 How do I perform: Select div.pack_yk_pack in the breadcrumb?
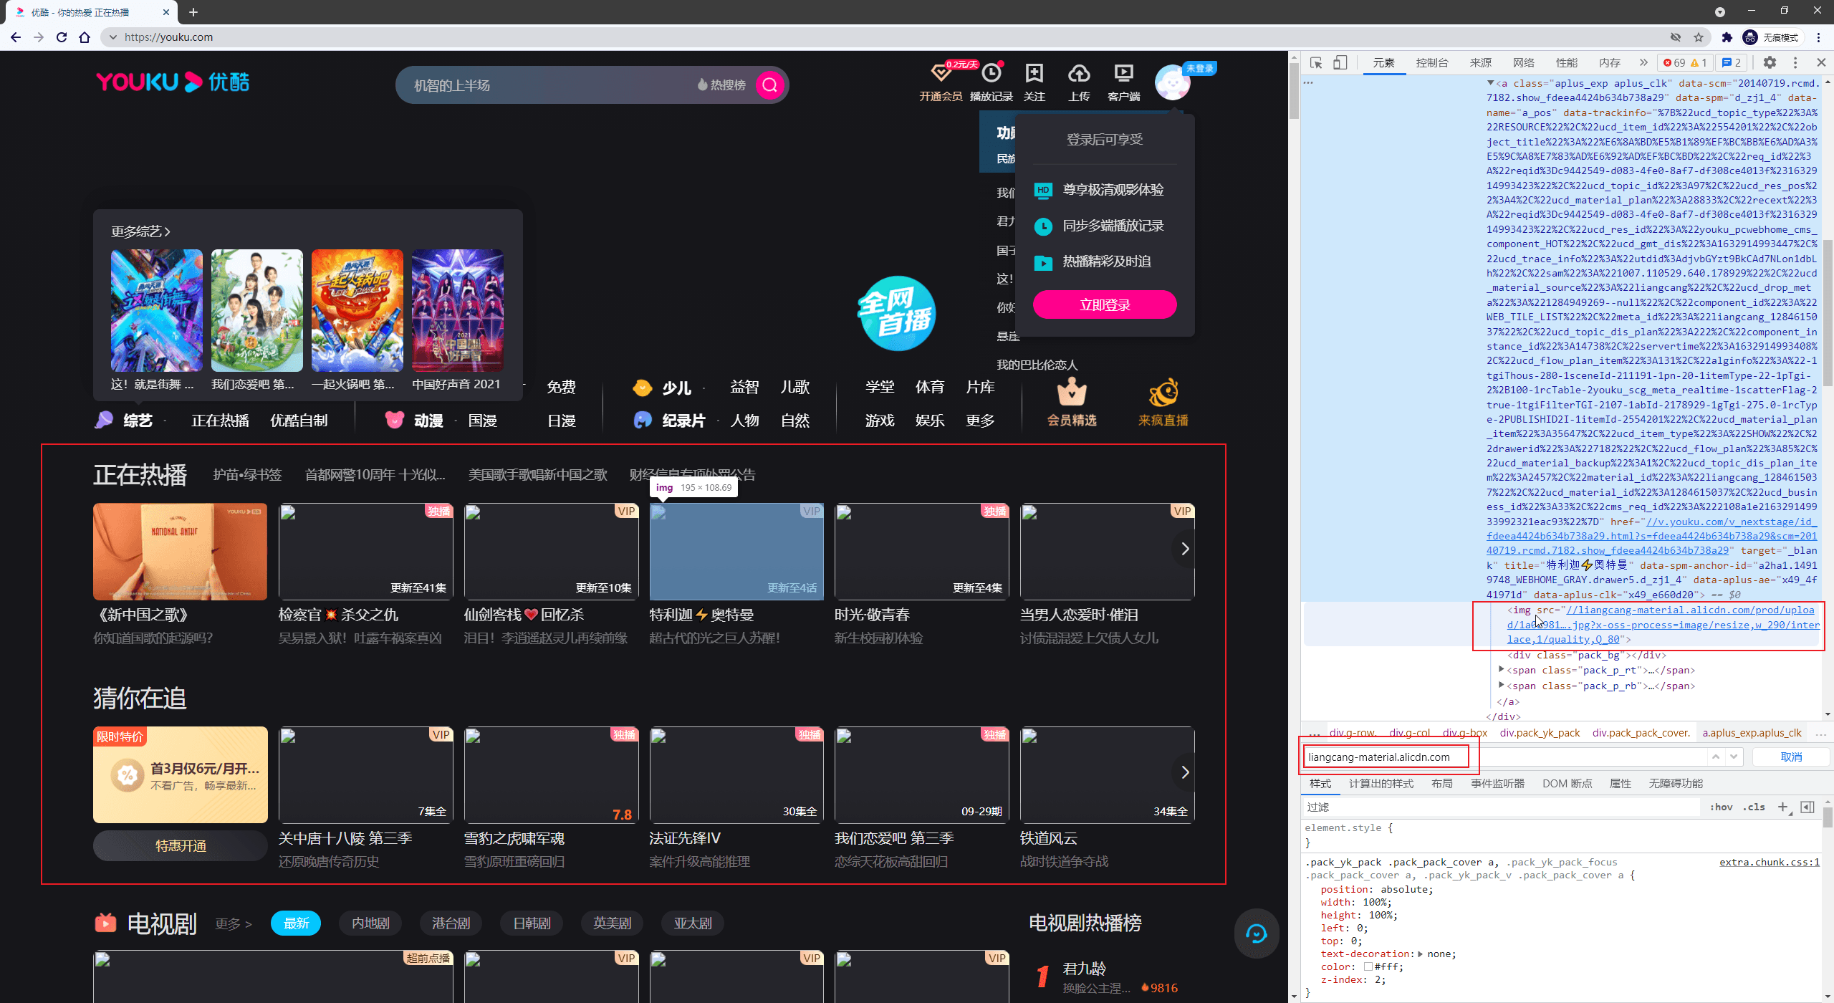(1540, 732)
